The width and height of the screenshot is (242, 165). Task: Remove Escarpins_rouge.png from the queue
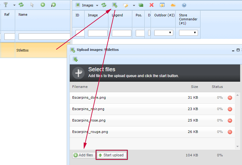click(230, 132)
